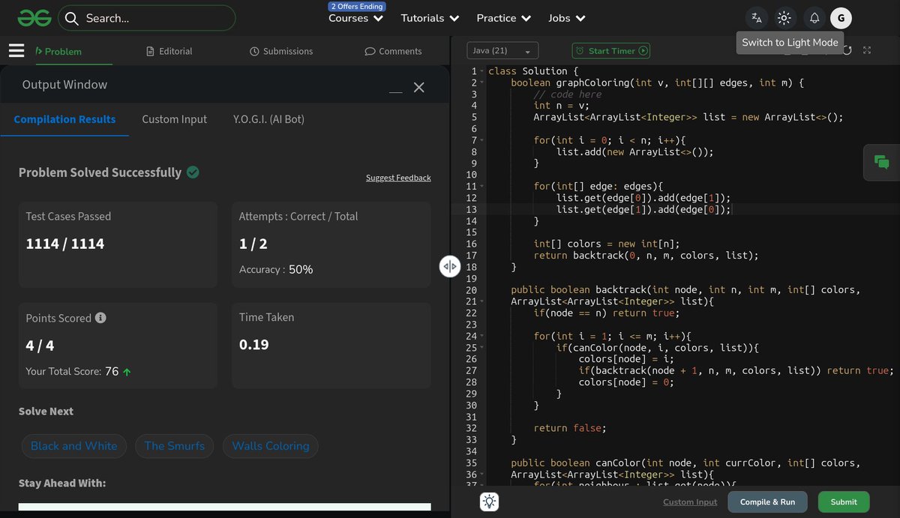Collapse code fold at line 1
Viewport: 900px width, 518px height.
(481, 71)
